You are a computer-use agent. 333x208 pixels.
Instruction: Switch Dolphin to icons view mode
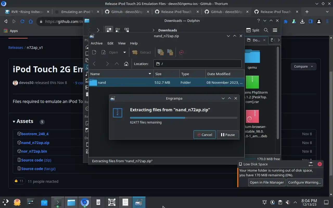point(109,30)
